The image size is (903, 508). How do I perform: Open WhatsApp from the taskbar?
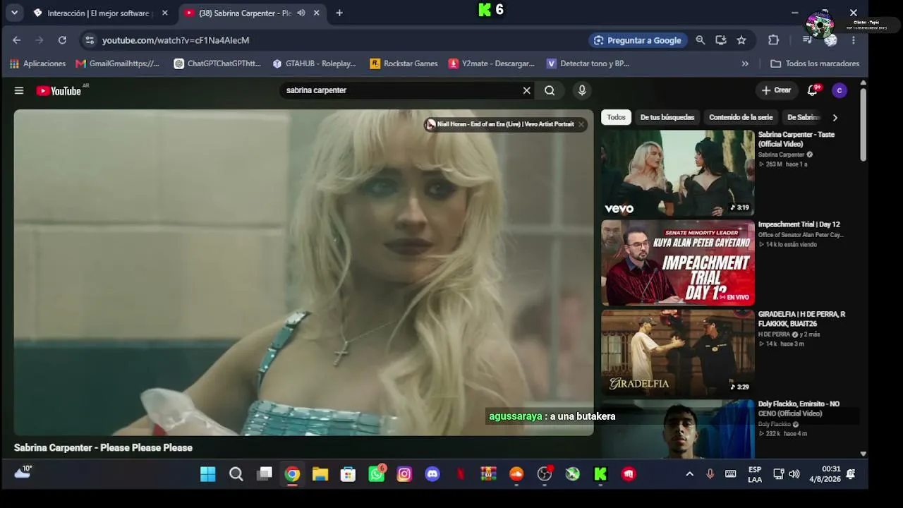(x=377, y=474)
